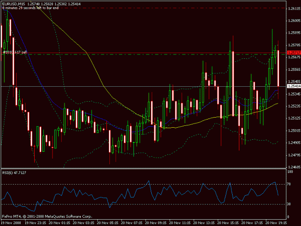Click the bar end countdown text
The width and height of the screenshot is (301, 226).
[x=30, y=8]
